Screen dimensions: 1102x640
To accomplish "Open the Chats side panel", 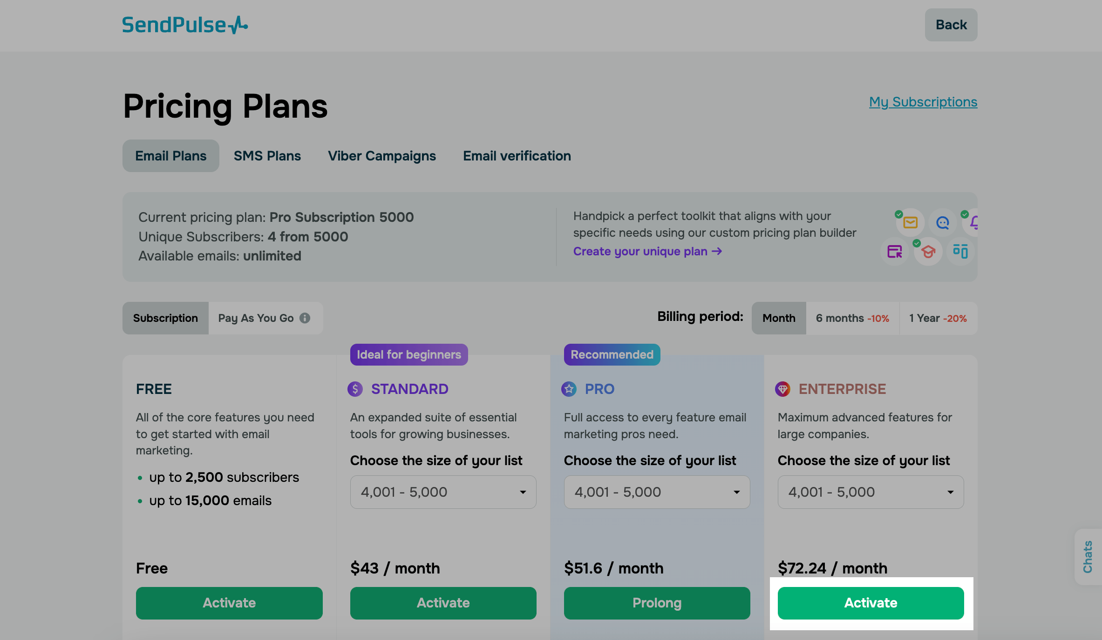I will coord(1088,557).
